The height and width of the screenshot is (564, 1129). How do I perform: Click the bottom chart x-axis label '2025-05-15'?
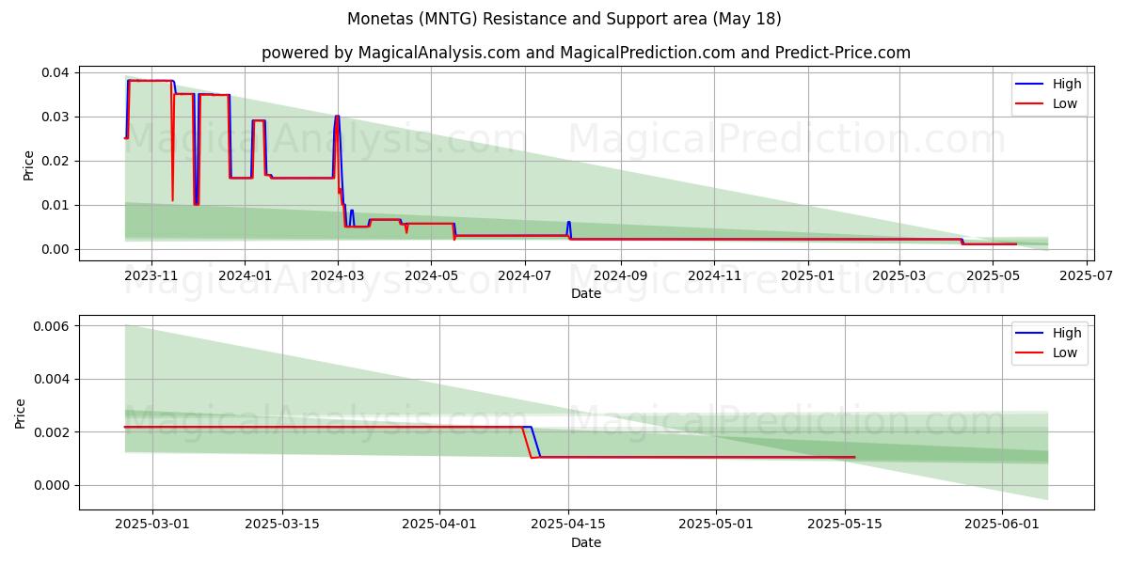(844, 525)
